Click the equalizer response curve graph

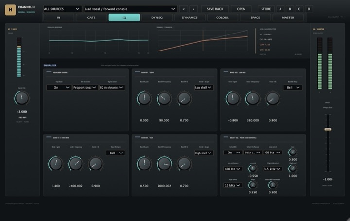pos(98,41)
